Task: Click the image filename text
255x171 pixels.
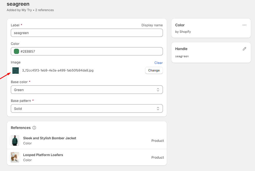Action: pyautogui.click(x=58, y=70)
